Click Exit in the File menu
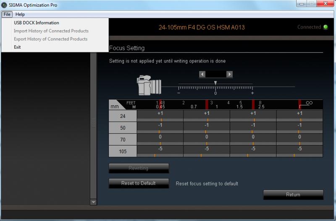This screenshot has width=336, height=221. 17,47
